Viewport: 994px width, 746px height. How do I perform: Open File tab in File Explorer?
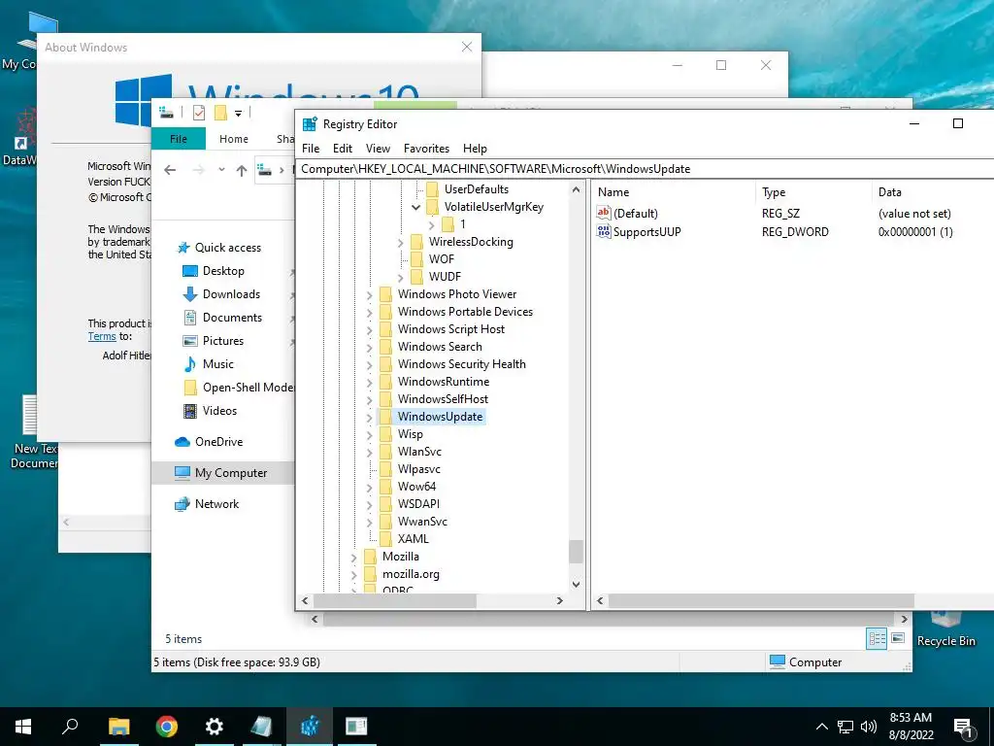(x=179, y=139)
